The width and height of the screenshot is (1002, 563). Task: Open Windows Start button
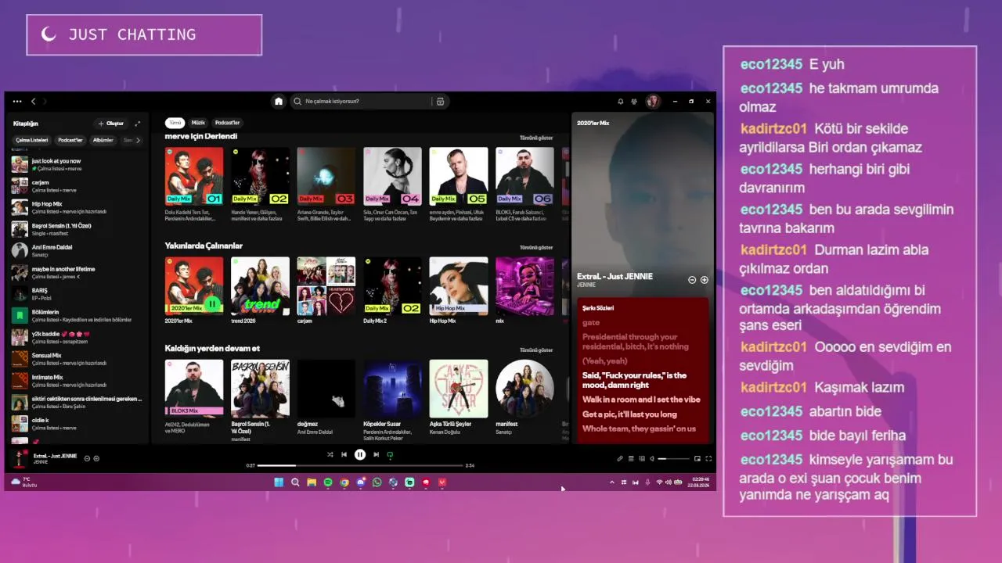[x=279, y=482]
